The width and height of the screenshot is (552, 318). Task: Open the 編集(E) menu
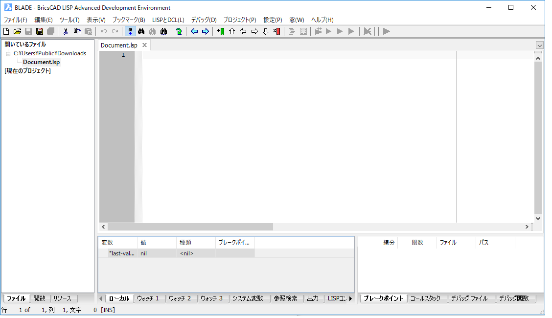(43, 20)
